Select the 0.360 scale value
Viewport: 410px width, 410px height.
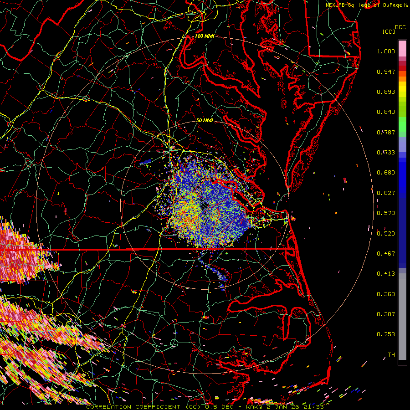click(x=386, y=294)
